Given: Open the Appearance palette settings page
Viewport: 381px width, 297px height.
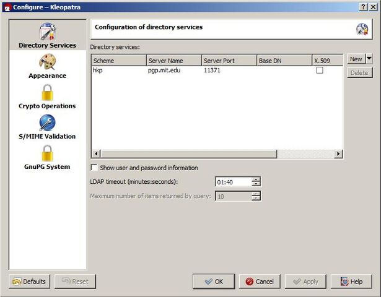Looking at the screenshot, I should [x=47, y=66].
